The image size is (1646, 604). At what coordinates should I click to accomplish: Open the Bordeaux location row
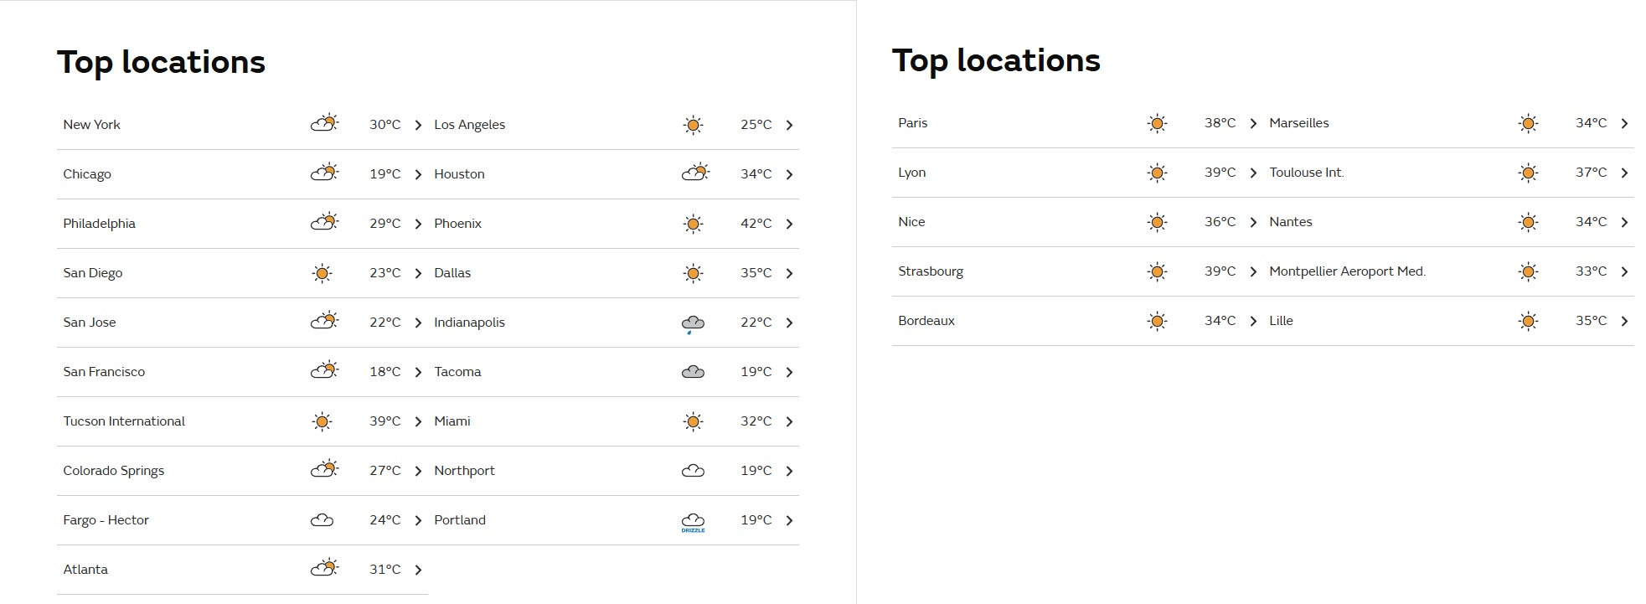point(1077,321)
